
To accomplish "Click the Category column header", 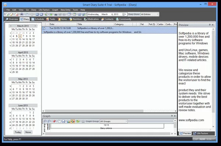I will (123, 24).
